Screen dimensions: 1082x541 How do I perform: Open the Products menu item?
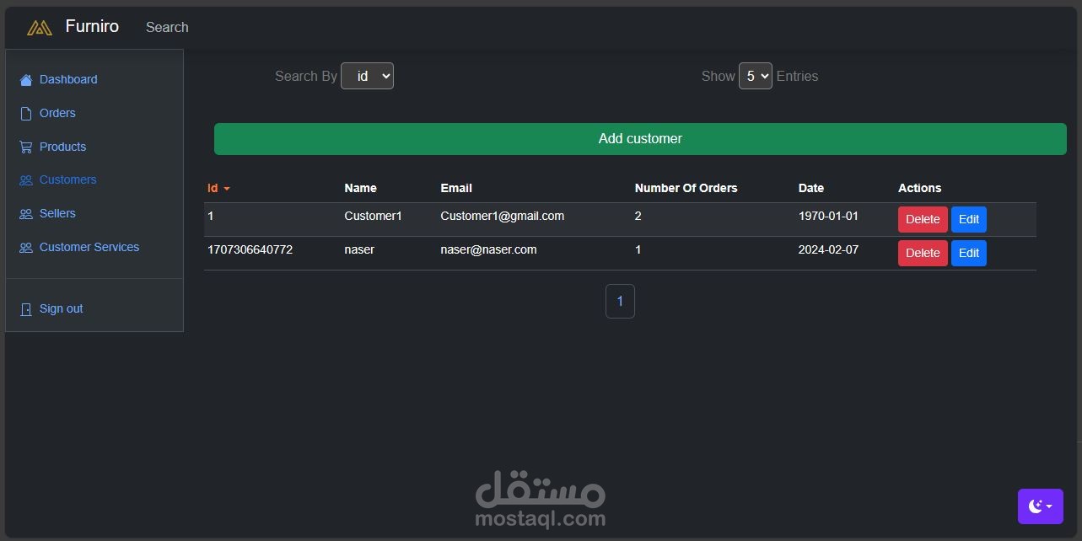tap(62, 147)
